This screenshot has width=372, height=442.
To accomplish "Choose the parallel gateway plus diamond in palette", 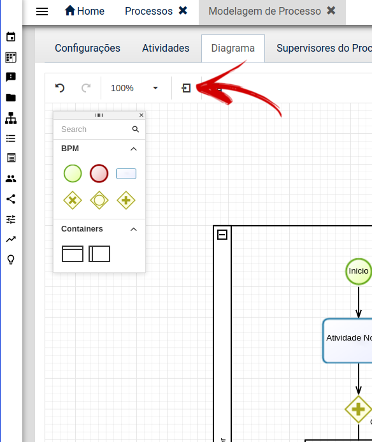I will click(x=126, y=200).
